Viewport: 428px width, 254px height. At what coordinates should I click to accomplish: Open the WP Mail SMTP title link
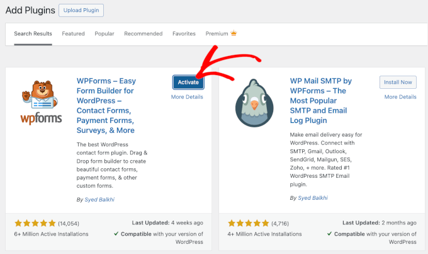(321, 101)
